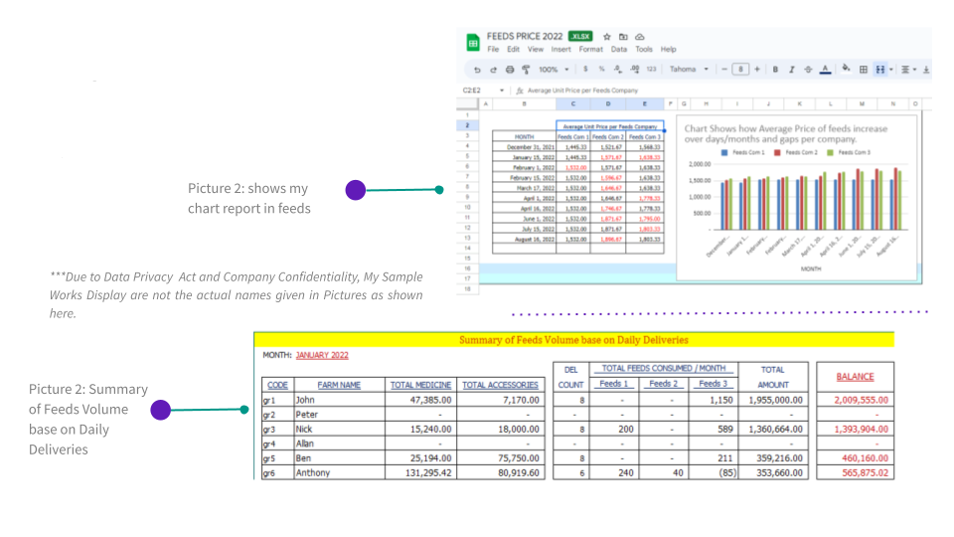This screenshot has height=537, width=954.
Task: Open the File menu
Action: tap(493, 50)
